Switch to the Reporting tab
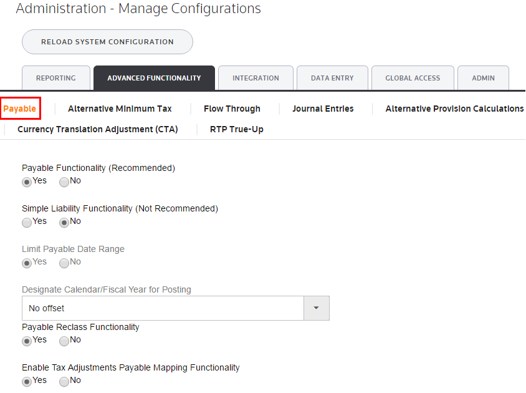The width and height of the screenshot is (526, 393). [55, 78]
